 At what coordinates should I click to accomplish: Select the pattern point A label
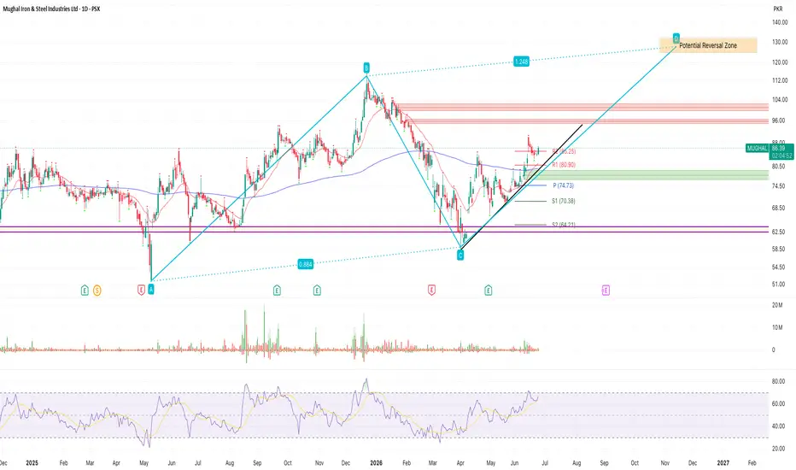click(151, 290)
